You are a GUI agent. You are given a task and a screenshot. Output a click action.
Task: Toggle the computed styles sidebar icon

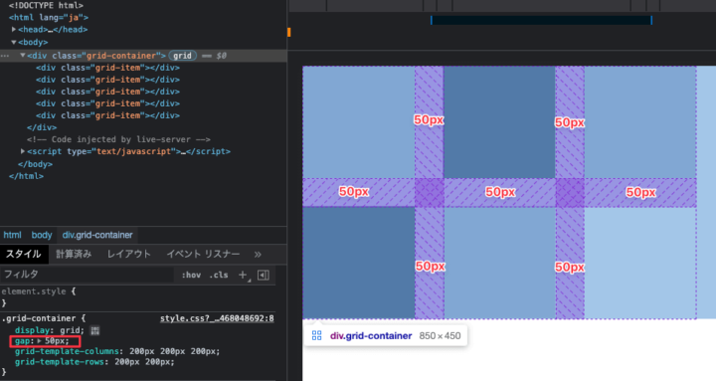pos(264,275)
